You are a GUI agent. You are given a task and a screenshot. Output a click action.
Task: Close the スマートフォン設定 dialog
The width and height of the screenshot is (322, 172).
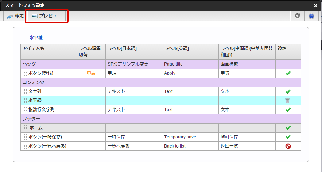(x=315, y=5)
